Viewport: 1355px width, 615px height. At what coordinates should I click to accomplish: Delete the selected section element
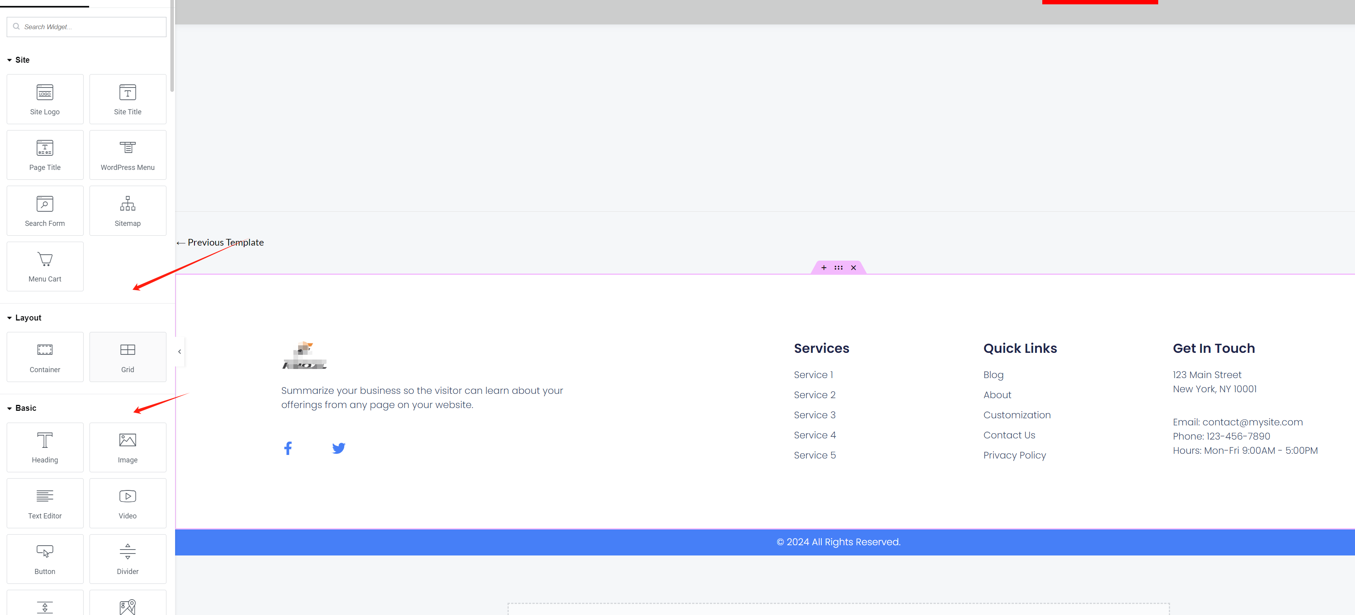click(x=854, y=268)
